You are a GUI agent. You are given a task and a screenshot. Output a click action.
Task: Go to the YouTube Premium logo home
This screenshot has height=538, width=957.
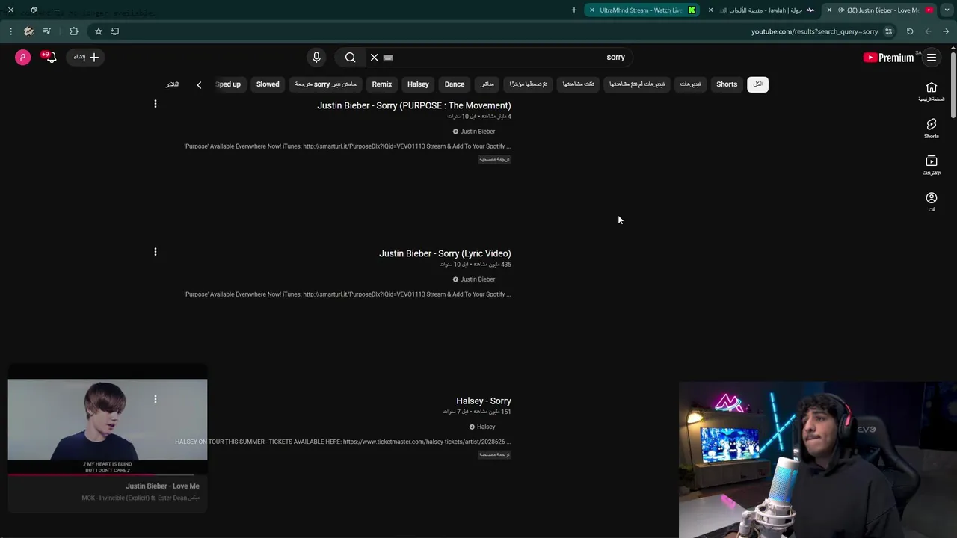888,58
